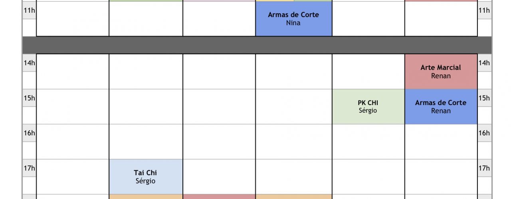Screen dimensions: 511x199
Task: Click the left 17h time label
Action: click(x=29, y=168)
